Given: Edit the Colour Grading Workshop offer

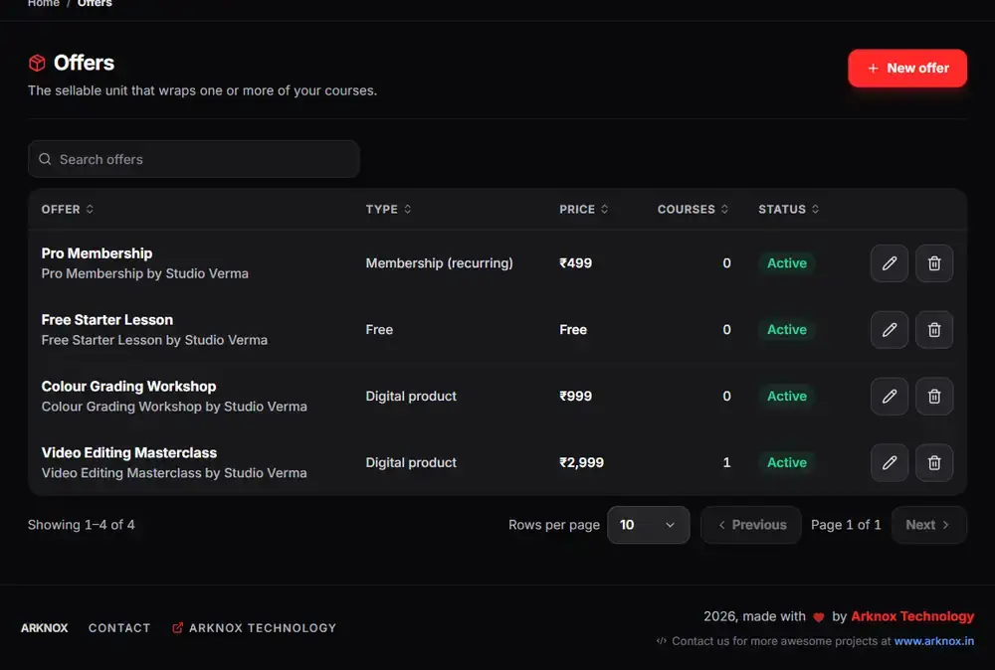Looking at the screenshot, I should tap(889, 397).
